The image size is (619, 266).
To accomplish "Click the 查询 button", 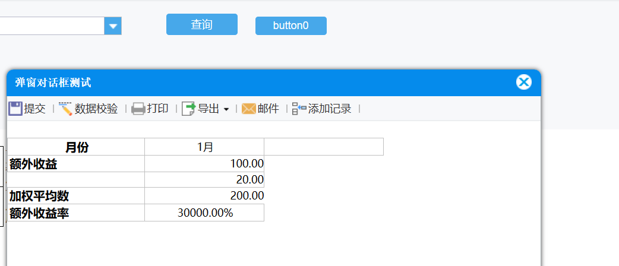I will click(x=202, y=24).
